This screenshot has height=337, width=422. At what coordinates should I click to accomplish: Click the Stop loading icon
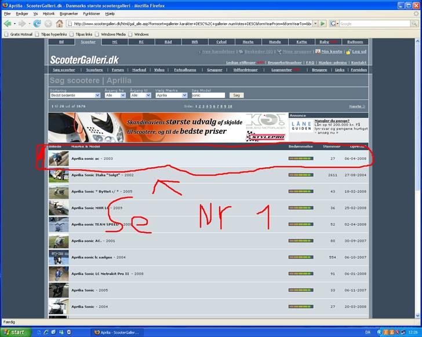point(48,24)
